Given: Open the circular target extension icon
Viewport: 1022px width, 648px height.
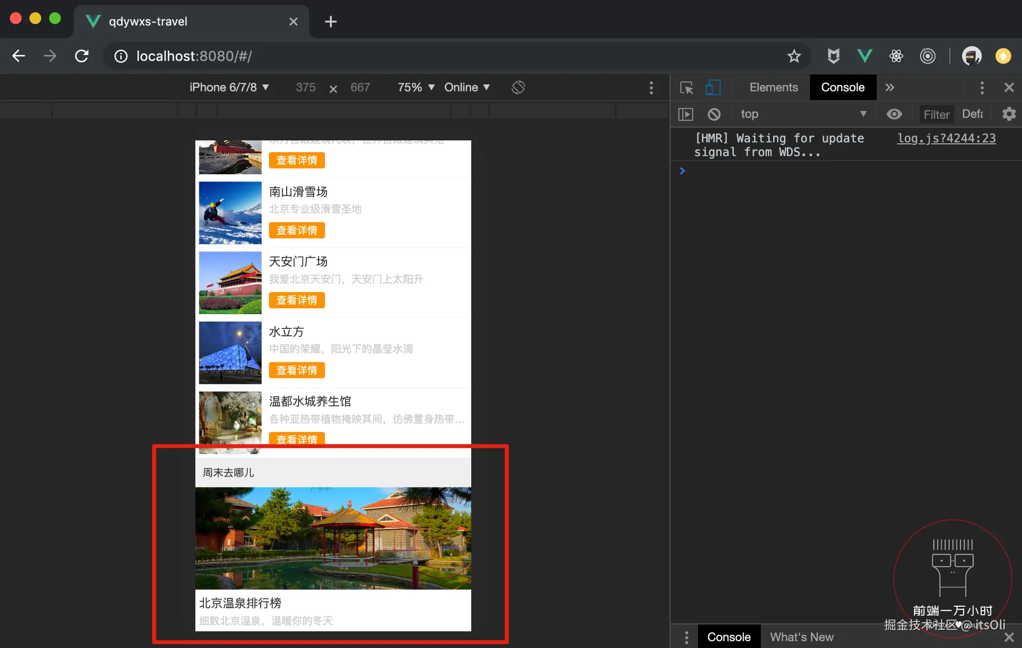Looking at the screenshot, I should click(x=928, y=56).
